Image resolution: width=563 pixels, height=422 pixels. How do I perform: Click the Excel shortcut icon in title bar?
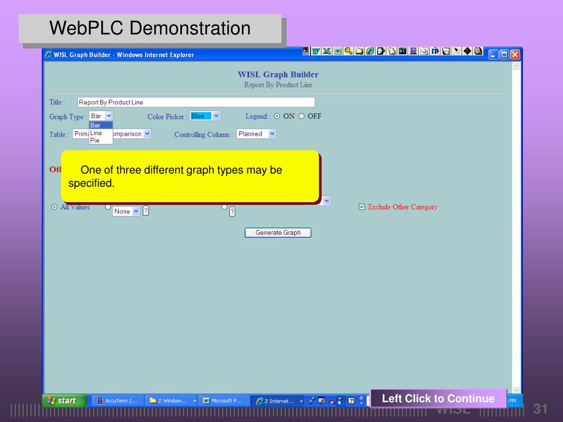click(327, 51)
